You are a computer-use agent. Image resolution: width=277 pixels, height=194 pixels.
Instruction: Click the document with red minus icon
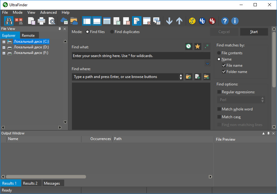click(127, 21)
